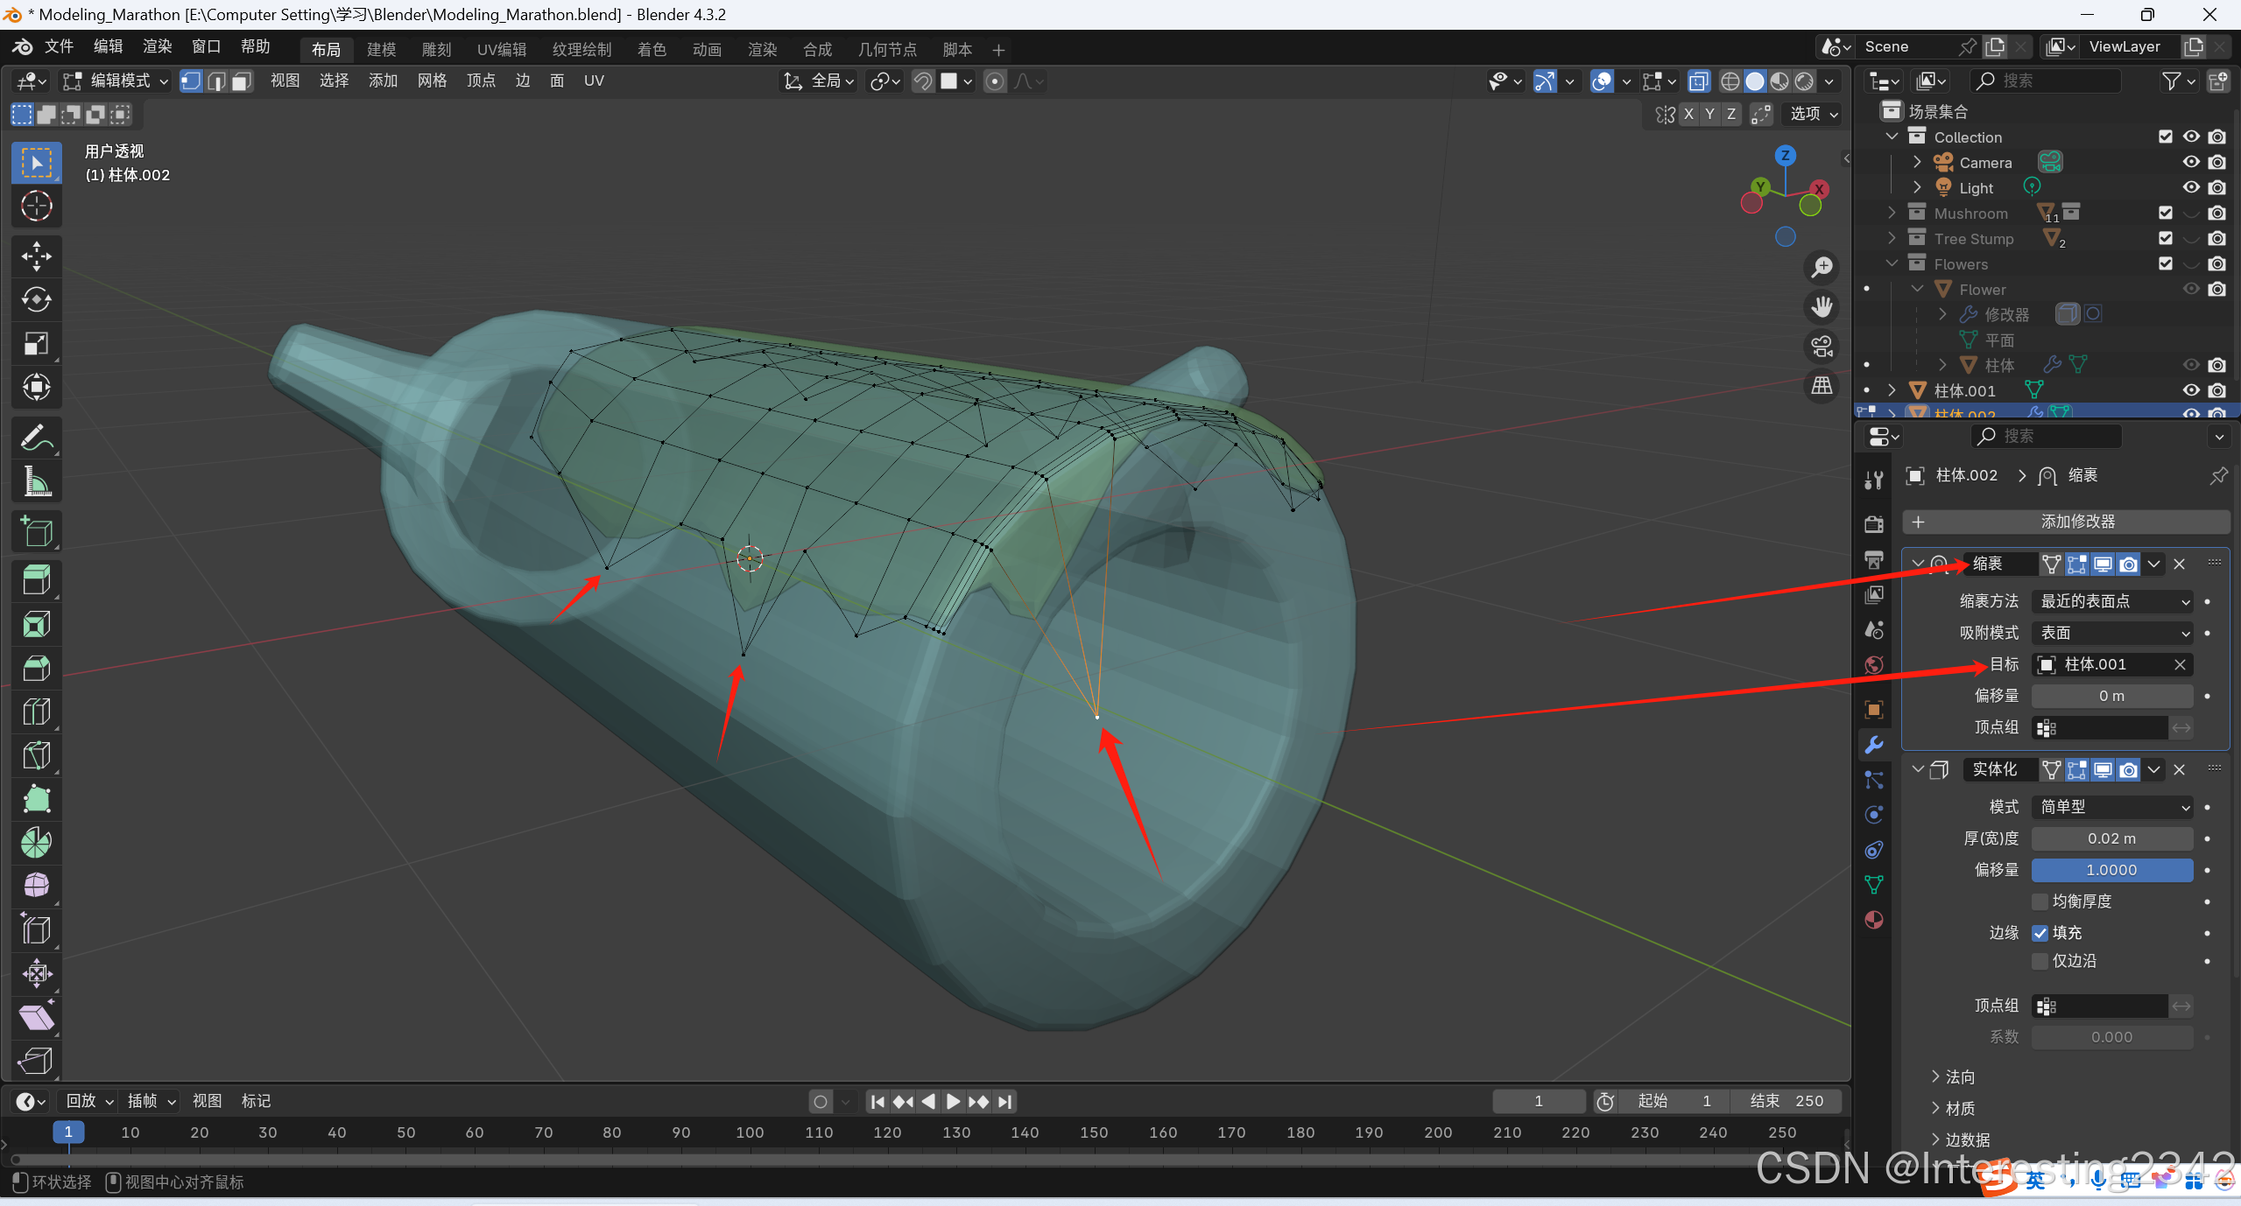Uncheck the 填充 edge fill checkbox
The width and height of the screenshot is (2241, 1206).
[2040, 933]
